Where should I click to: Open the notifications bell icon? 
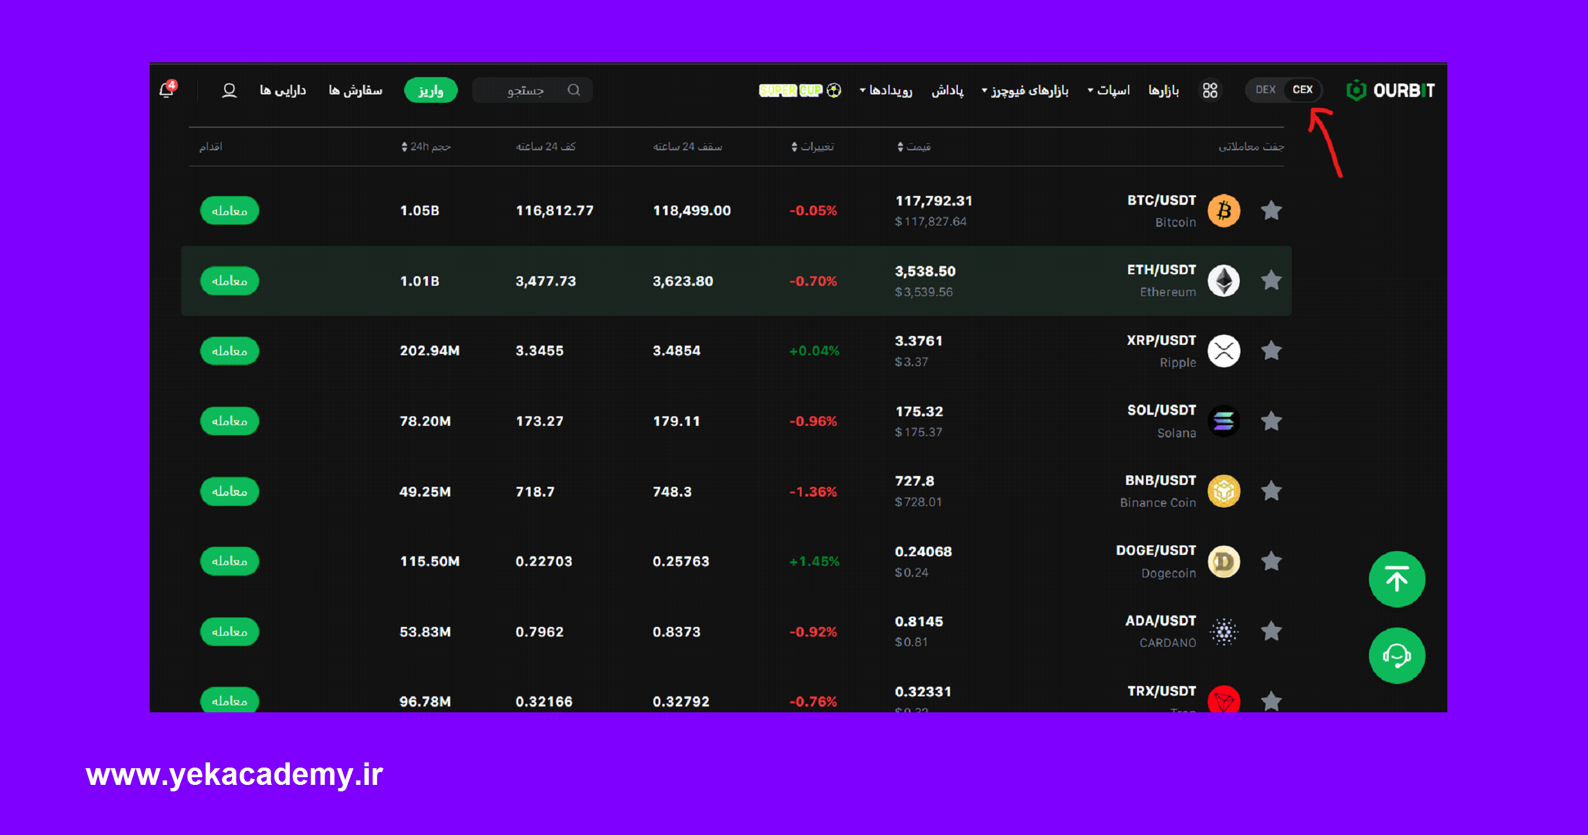click(167, 89)
